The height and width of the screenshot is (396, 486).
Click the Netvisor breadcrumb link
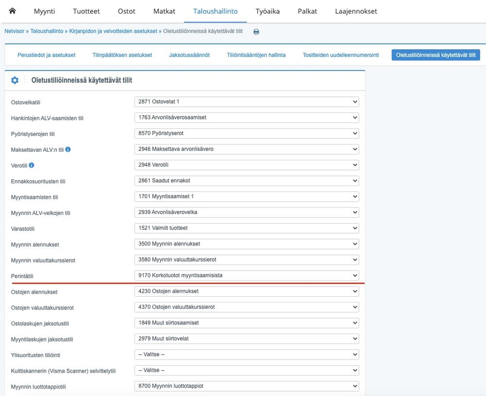pos(14,31)
